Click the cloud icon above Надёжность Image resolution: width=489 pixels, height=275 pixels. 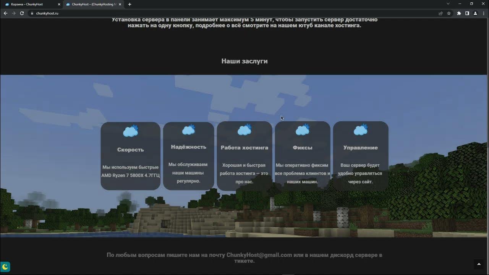pos(189,130)
